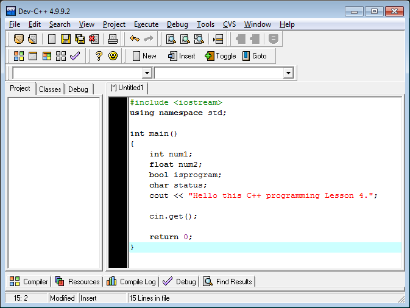Select the [*] Untitled1 editor tab
This screenshot has height=308, width=410.
[x=127, y=88]
